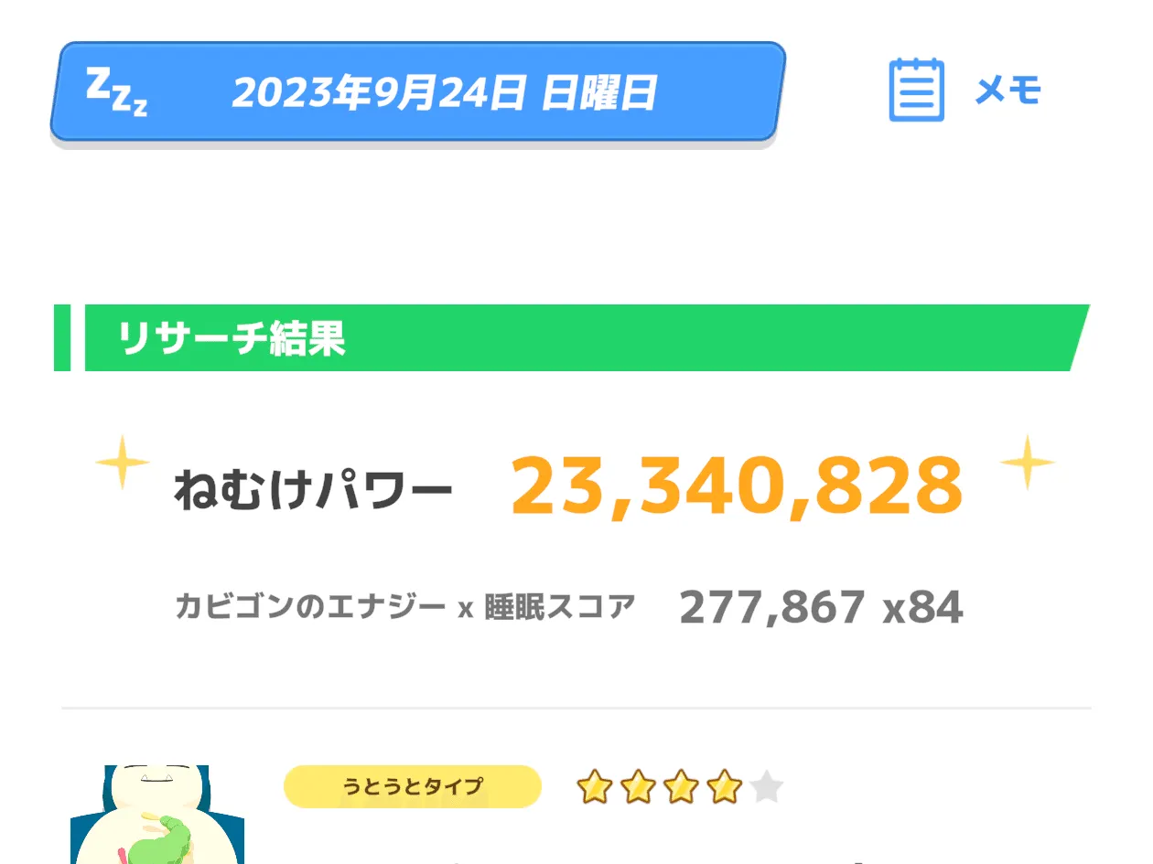Open the 2023年9月24日 日曜日 date banner
The image size is (1153, 864).
tap(444, 92)
